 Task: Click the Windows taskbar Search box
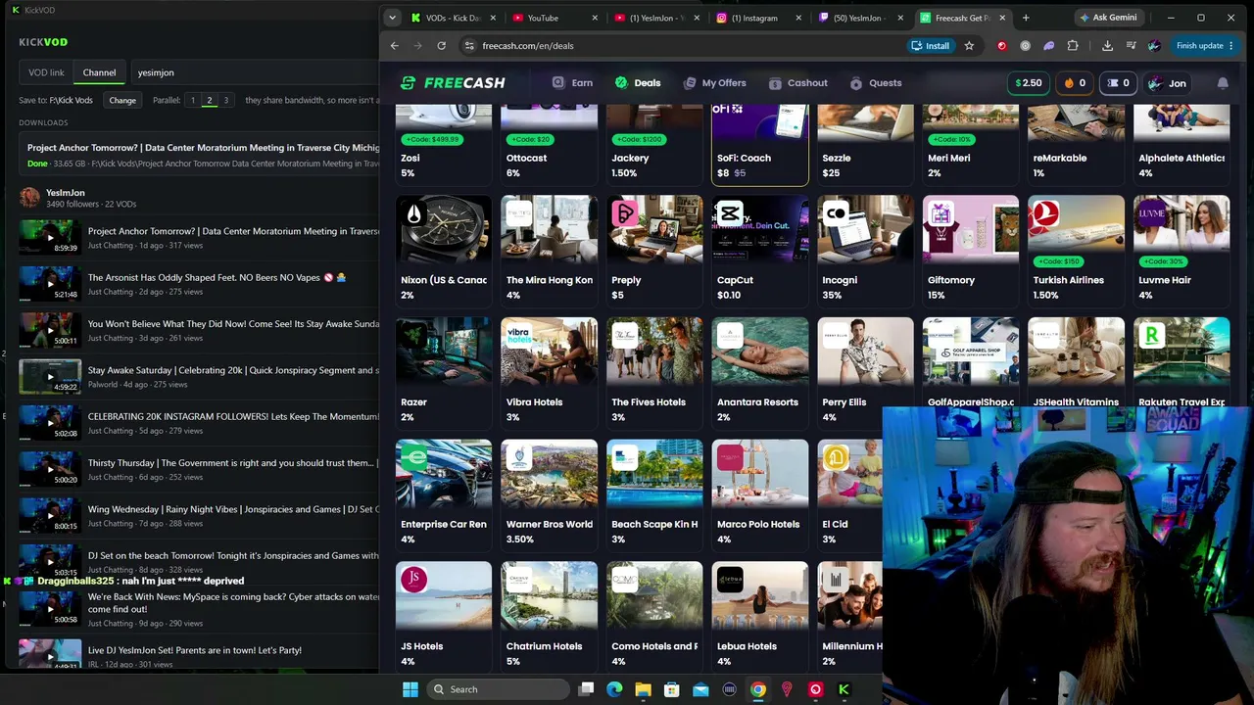pos(498,689)
